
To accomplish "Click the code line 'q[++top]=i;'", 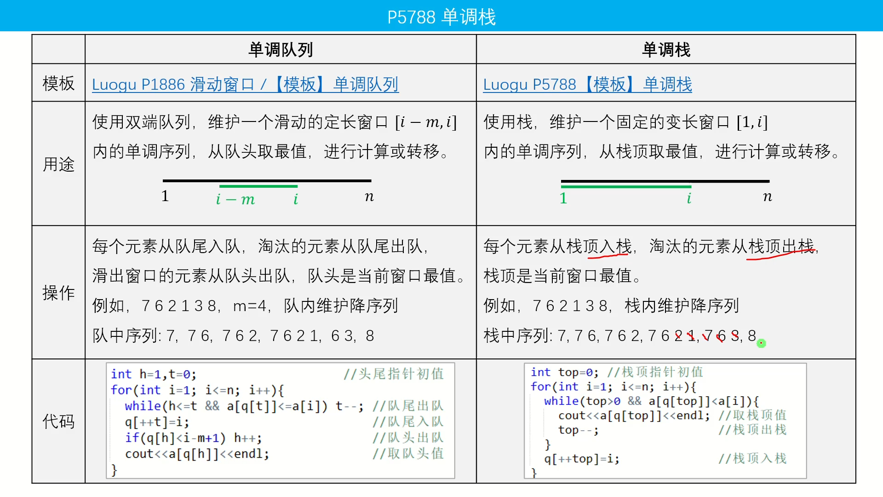I will tap(582, 459).
